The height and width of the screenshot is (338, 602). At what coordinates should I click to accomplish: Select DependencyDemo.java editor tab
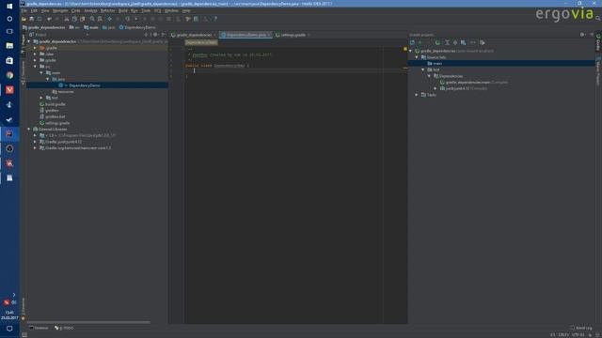coord(246,35)
